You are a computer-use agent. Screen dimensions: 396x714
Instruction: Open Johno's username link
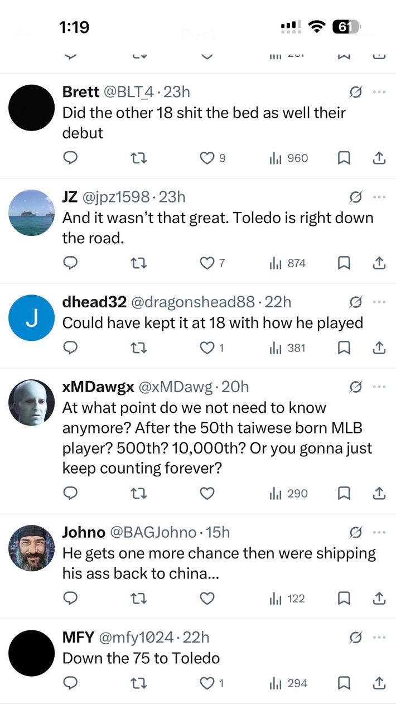pos(84,532)
